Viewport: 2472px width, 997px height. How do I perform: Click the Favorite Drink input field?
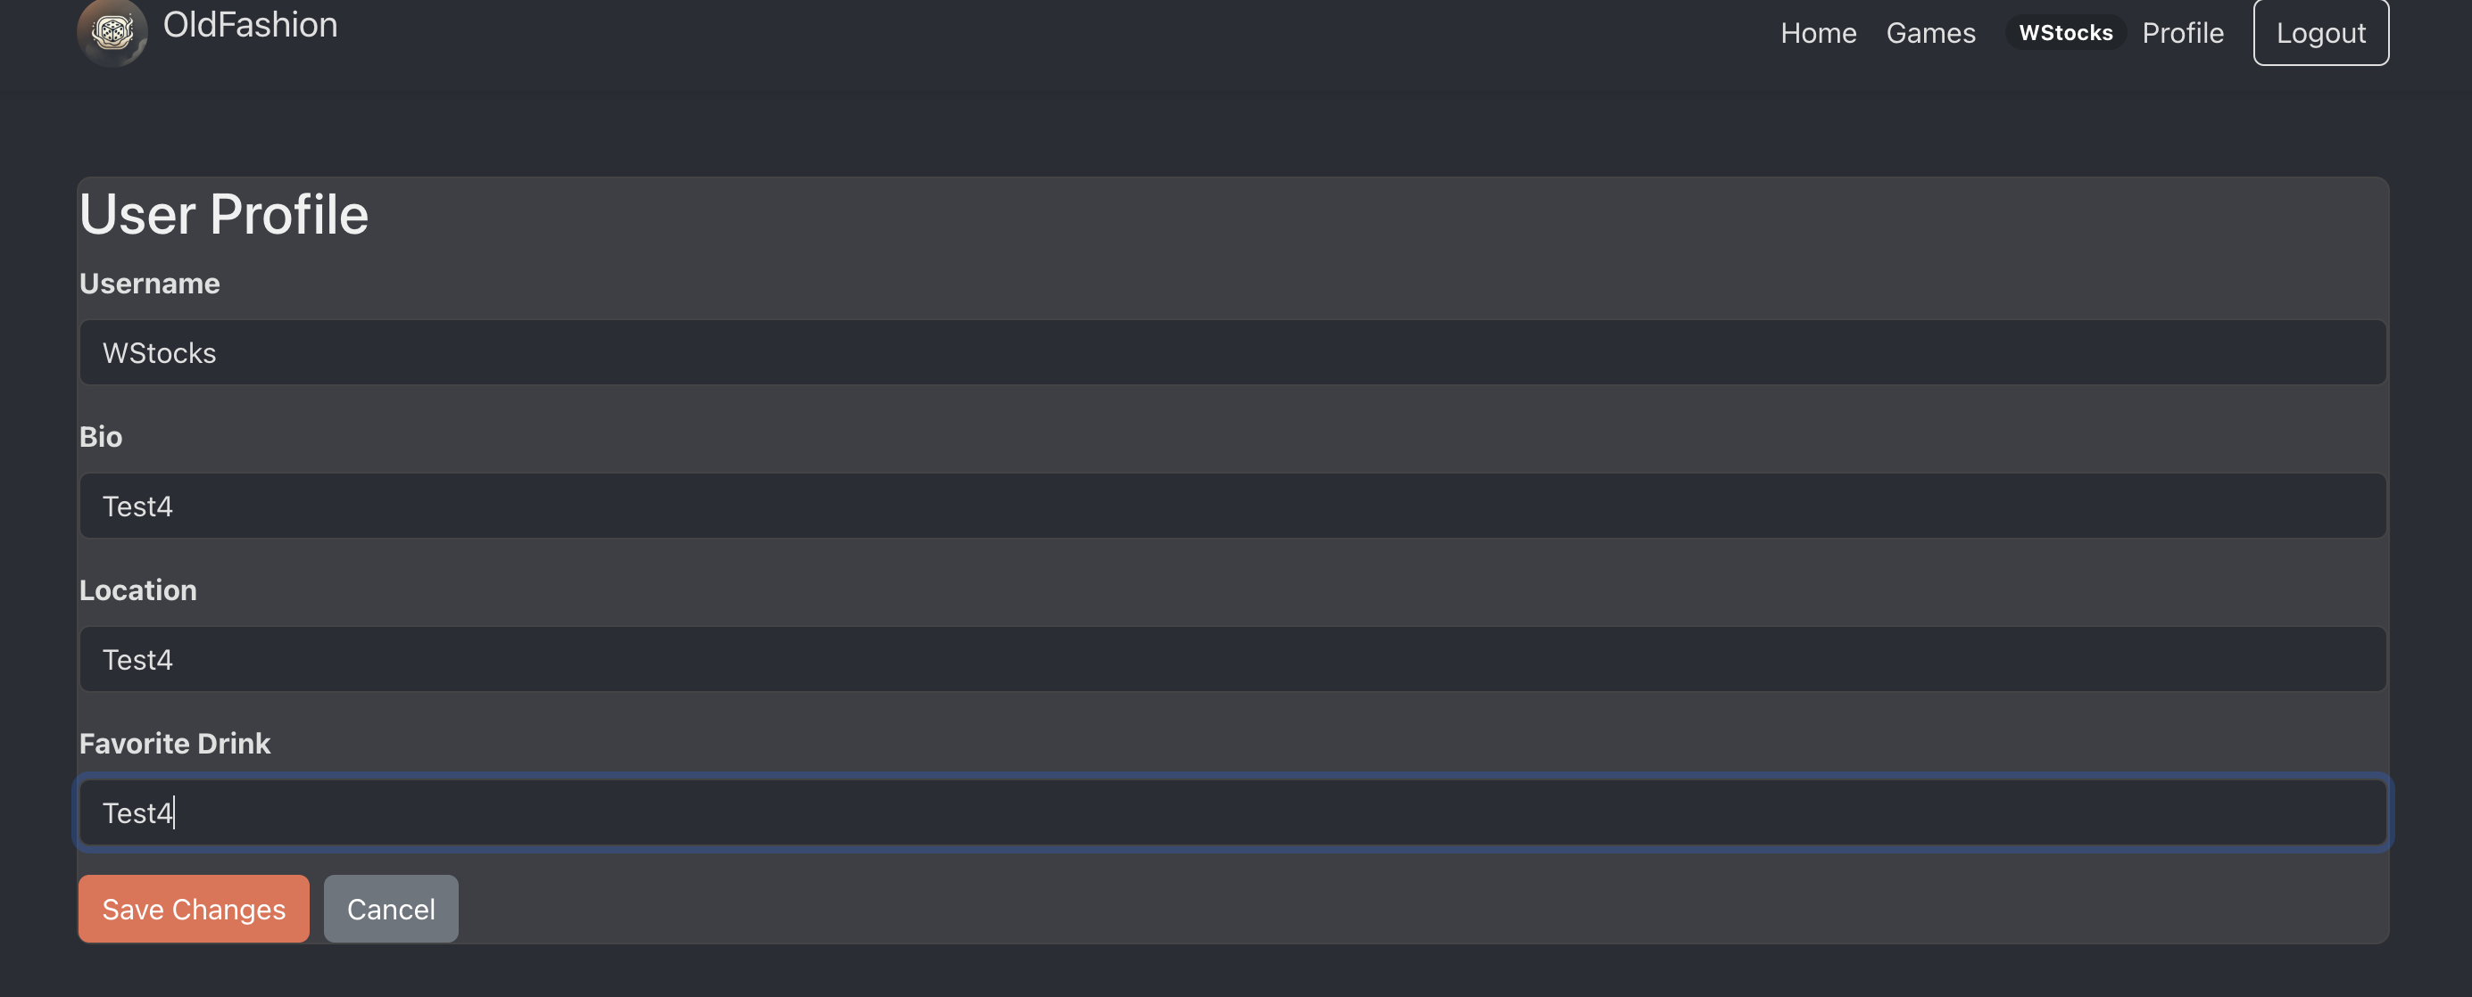[1233, 812]
